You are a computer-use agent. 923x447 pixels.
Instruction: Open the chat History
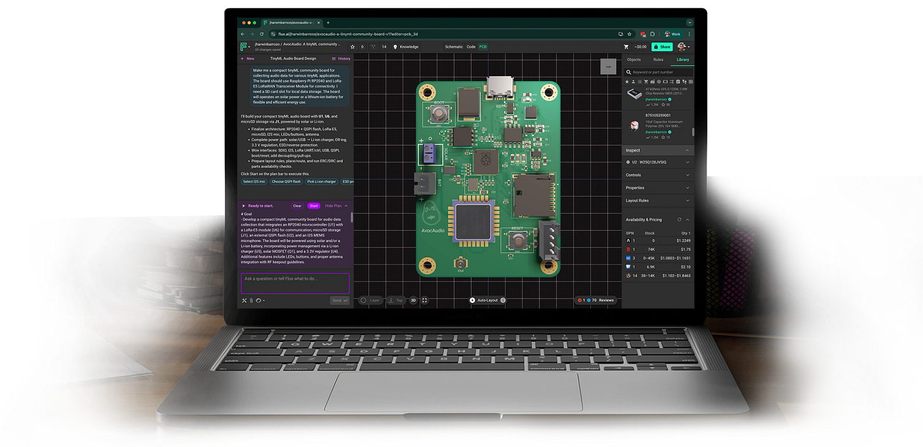[341, 58]
